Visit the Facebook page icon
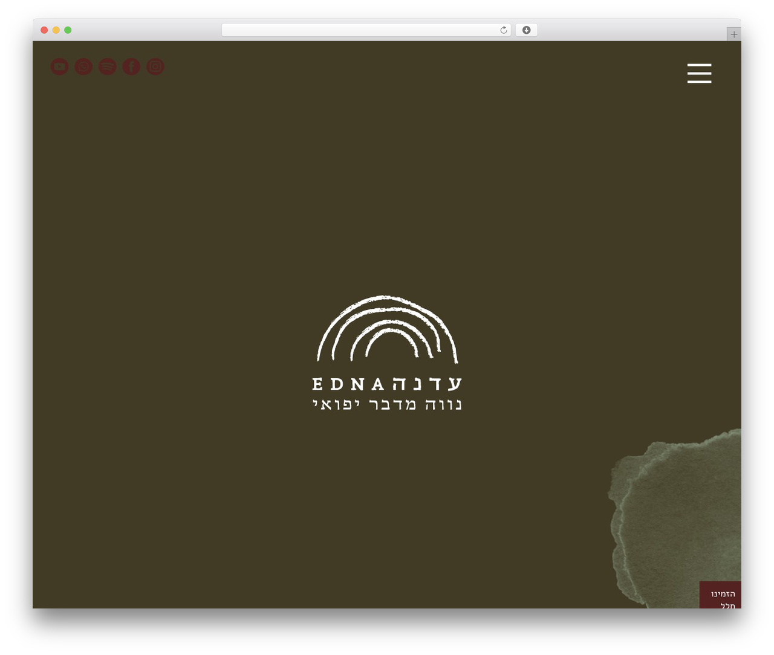The height and width of the screenshot is (655, 774). pyautogui.click(x=131, y=66)
